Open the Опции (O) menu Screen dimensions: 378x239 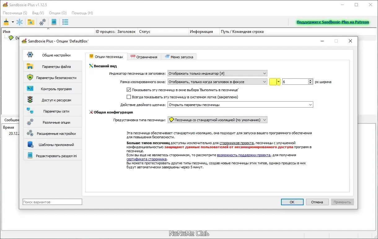[x=58, y=13]
